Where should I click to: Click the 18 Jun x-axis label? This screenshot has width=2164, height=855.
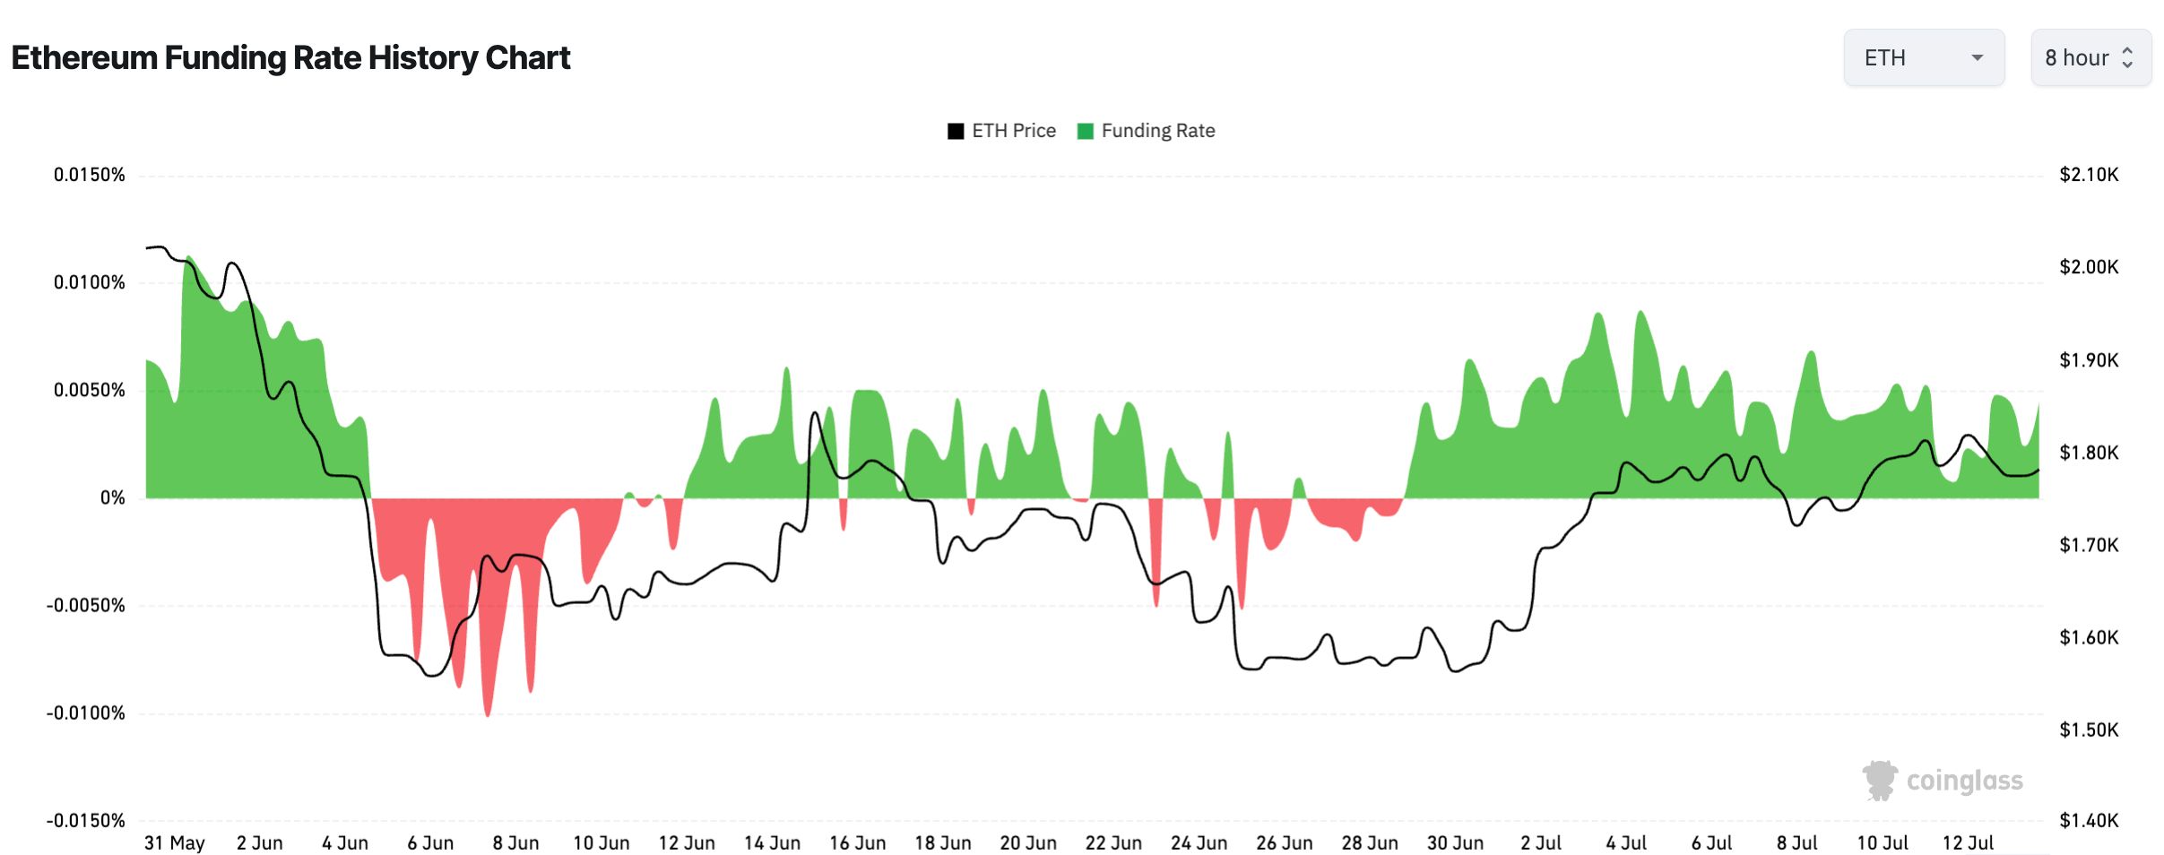(943, 843)
